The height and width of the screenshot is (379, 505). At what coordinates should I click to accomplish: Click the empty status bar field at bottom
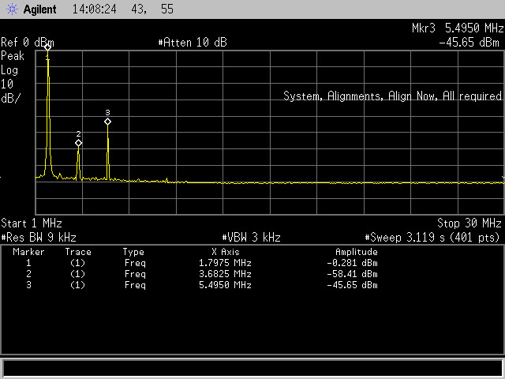(252, 368)
